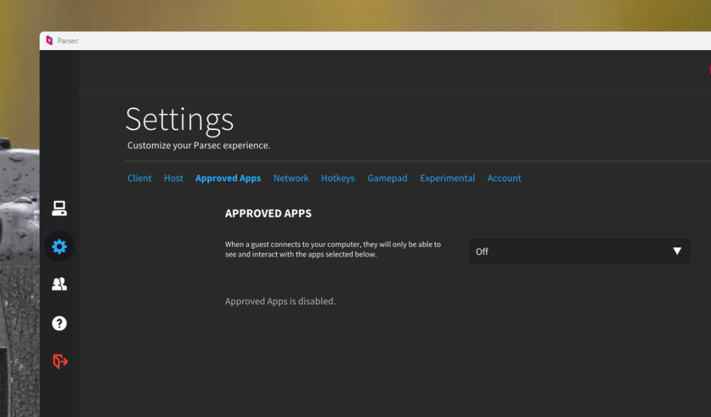Click the APPROVED APPS section header
The image size is (711, 417).
(268, 213)
